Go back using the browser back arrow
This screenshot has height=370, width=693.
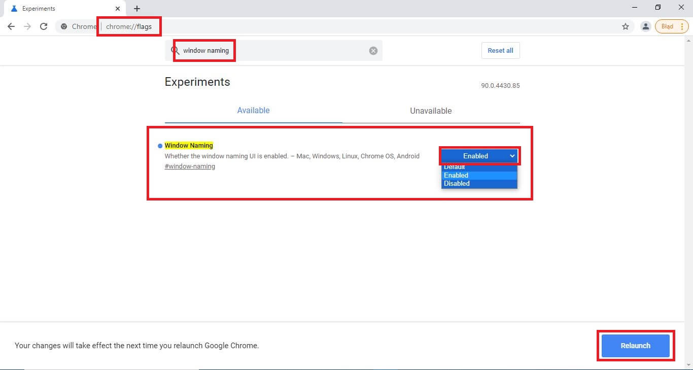(11, 26)
